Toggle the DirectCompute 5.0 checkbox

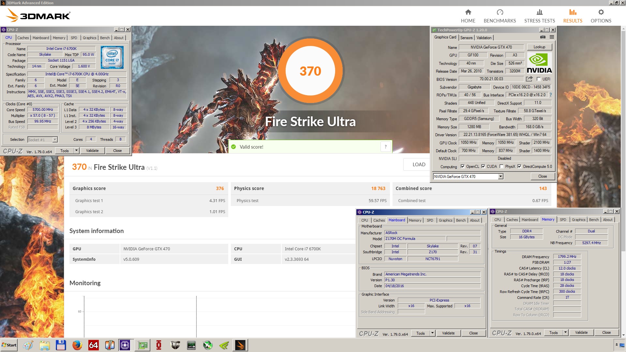[519, 167]
